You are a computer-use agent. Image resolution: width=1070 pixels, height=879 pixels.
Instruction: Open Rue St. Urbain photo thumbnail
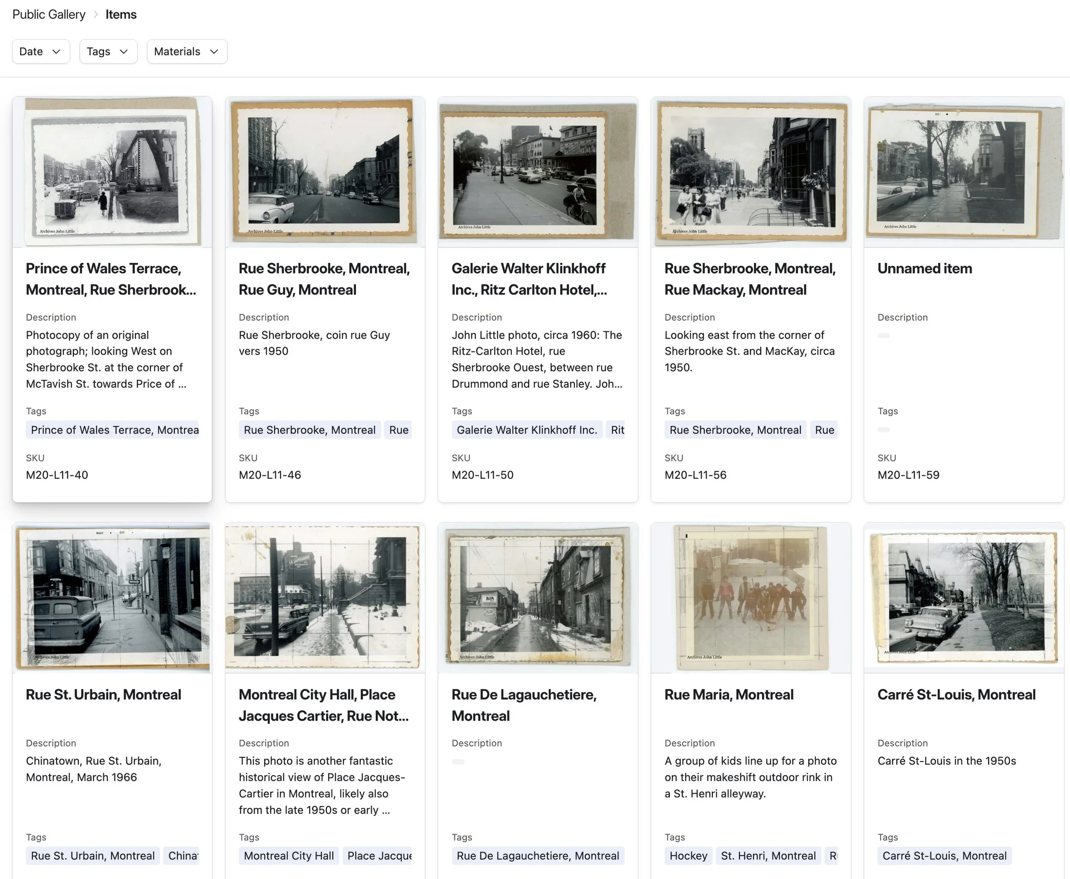(x=112, y=597)
